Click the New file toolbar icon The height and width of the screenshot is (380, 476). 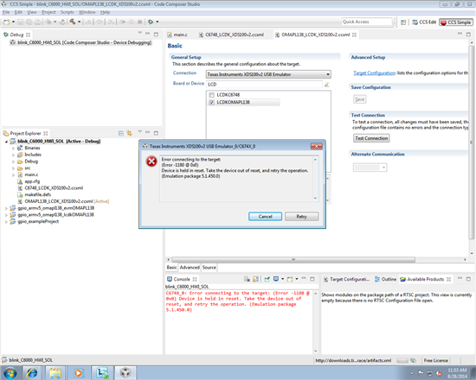[6, 22]
